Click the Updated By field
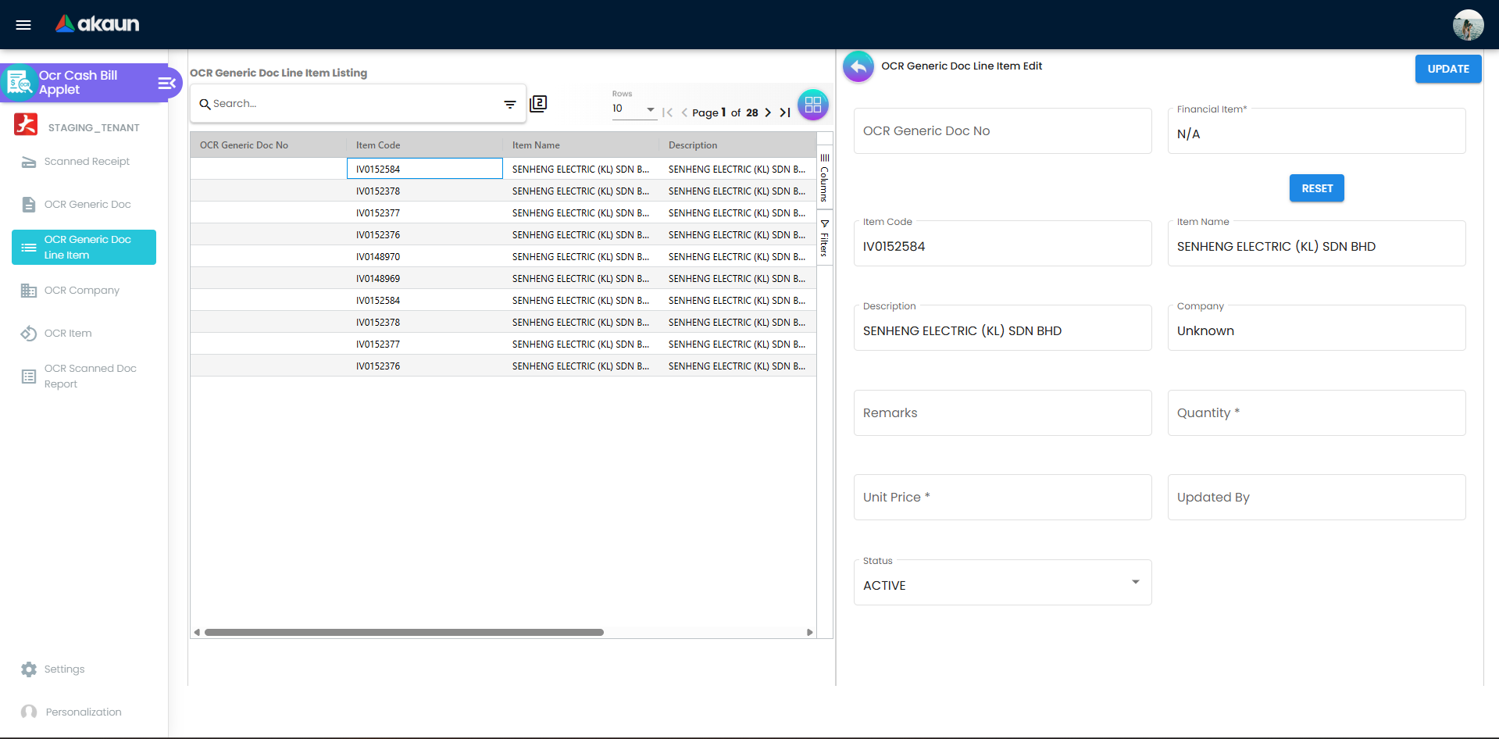Image resolution: width=1499 pixels, height=739 pixels. 1317,498
